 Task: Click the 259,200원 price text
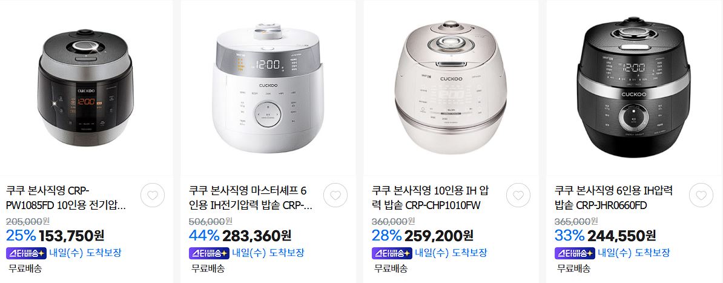[x=439, y=236]
